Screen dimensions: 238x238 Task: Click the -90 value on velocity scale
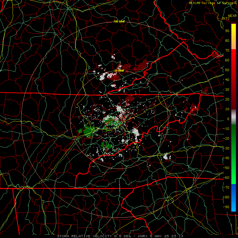coord(226,207)
